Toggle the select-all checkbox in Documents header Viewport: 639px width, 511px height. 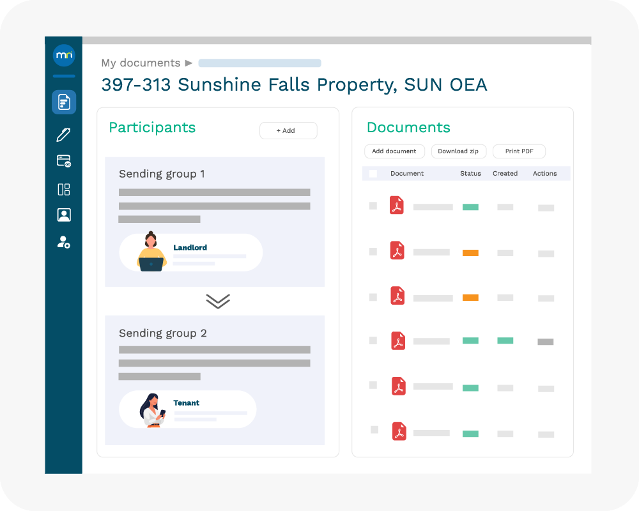click(x=373, y=174)
